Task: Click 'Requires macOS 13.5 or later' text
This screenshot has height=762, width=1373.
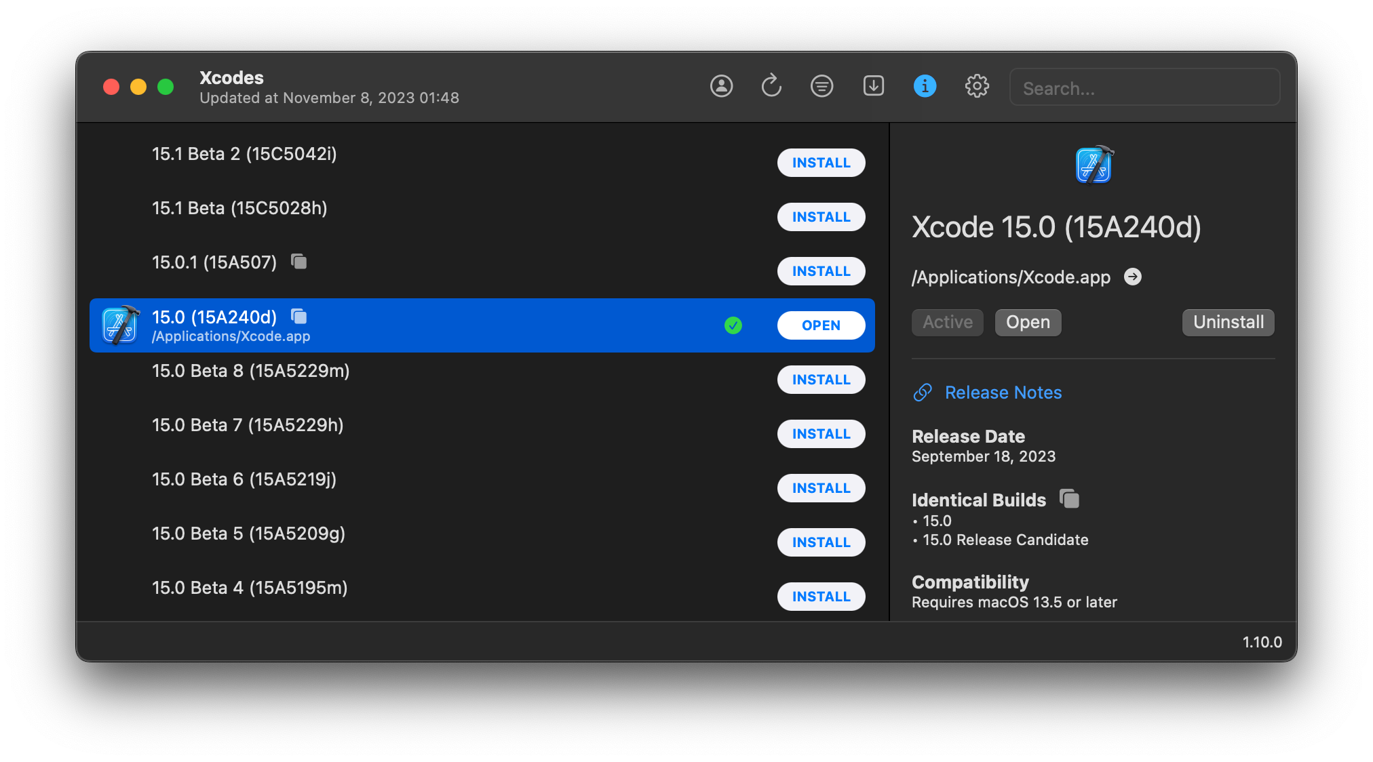Action: [x=1014, y=602]
